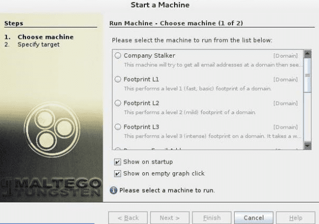Viewport: 319px width, 224px height.
Task: Click the blue info icon beside the message
Action: pyautogui.click(x=114, y=190)
